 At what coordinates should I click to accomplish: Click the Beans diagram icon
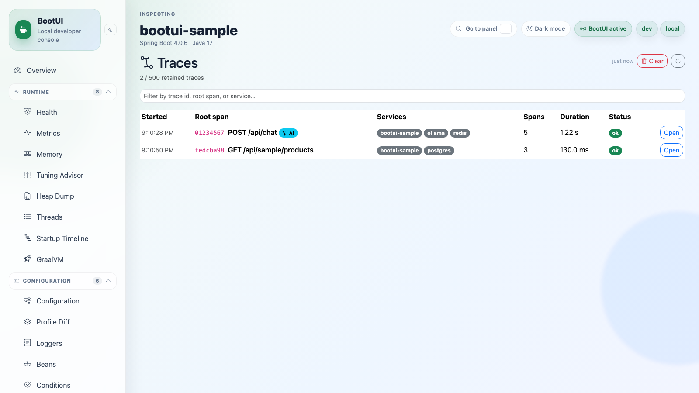coord(28,364)
